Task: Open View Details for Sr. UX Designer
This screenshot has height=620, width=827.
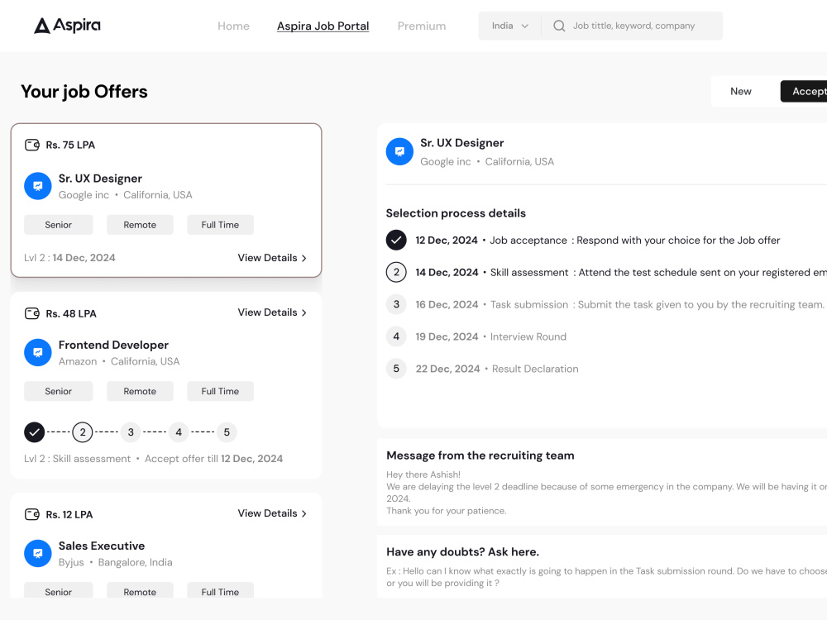Action: 271,258
